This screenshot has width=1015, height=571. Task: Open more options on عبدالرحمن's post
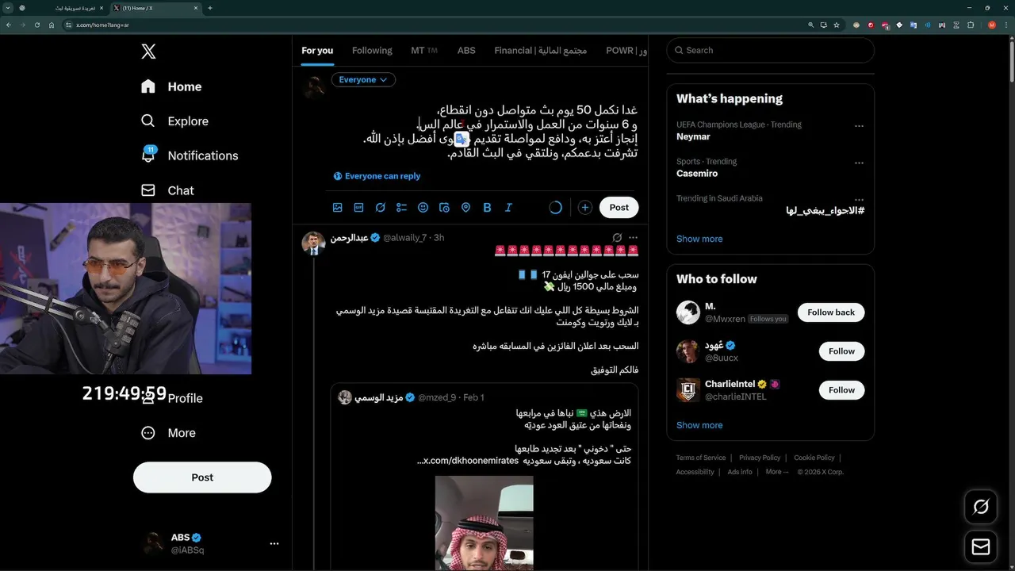[x=633, y=237]
